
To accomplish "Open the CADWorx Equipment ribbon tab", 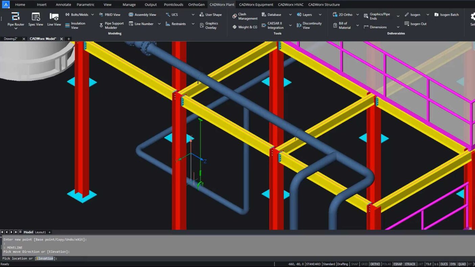I will pos(256,4).
